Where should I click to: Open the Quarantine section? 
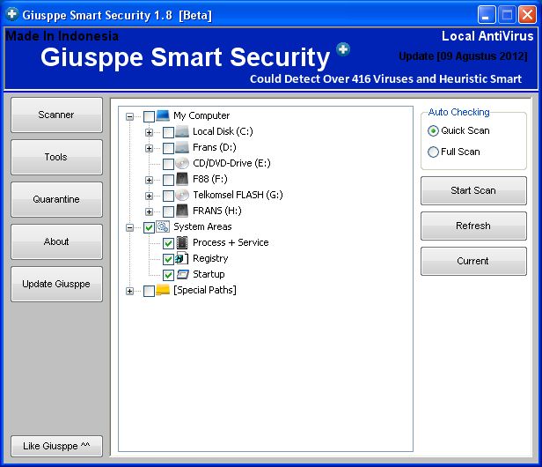56,199
